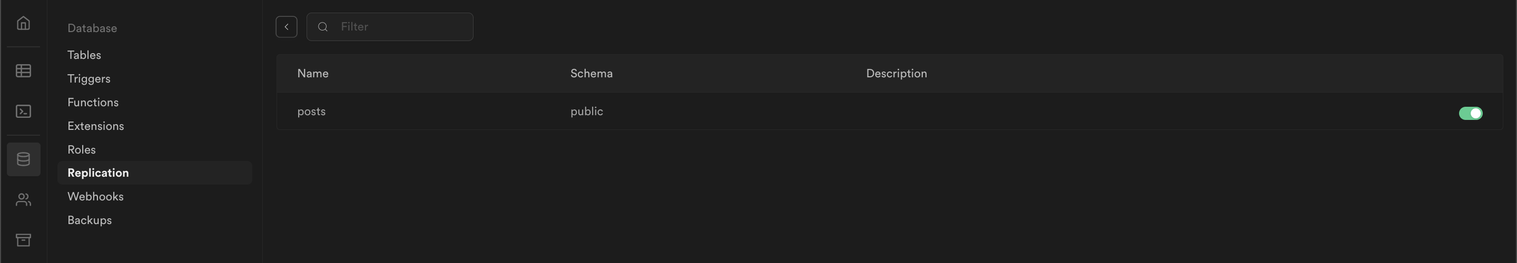The height and width of the screenshot is (263, 1517).
Task: Select Roles in the sidebar
Action: click(x=81, y=149)
